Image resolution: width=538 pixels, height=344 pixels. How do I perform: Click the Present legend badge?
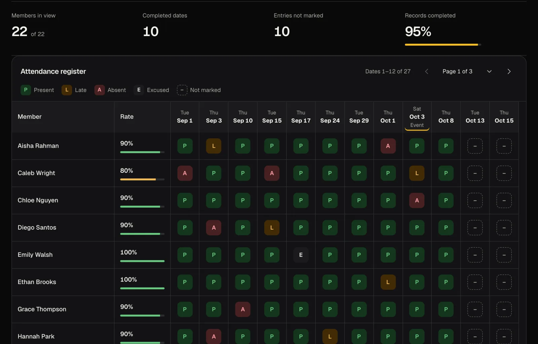click(x=26, y=90)
